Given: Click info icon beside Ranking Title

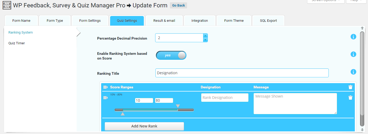Looking at the screenshot, I should [x=353, y=72].
